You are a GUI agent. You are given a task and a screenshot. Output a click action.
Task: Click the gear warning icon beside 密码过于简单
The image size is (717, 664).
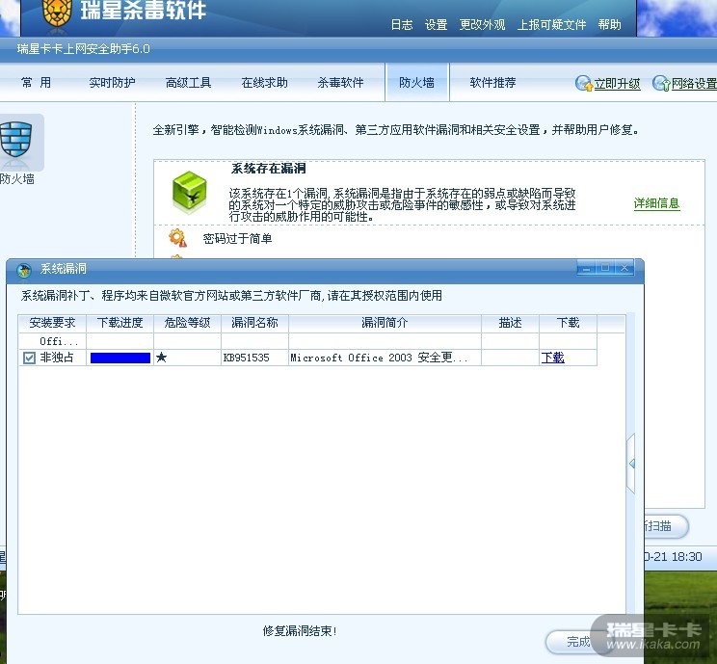coord(177,238)
